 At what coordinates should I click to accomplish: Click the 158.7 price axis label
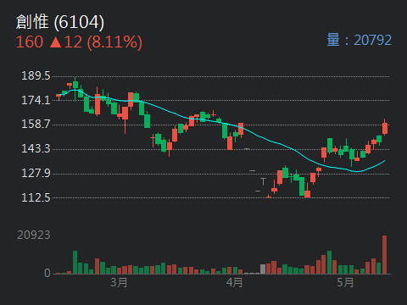point(36,125)
